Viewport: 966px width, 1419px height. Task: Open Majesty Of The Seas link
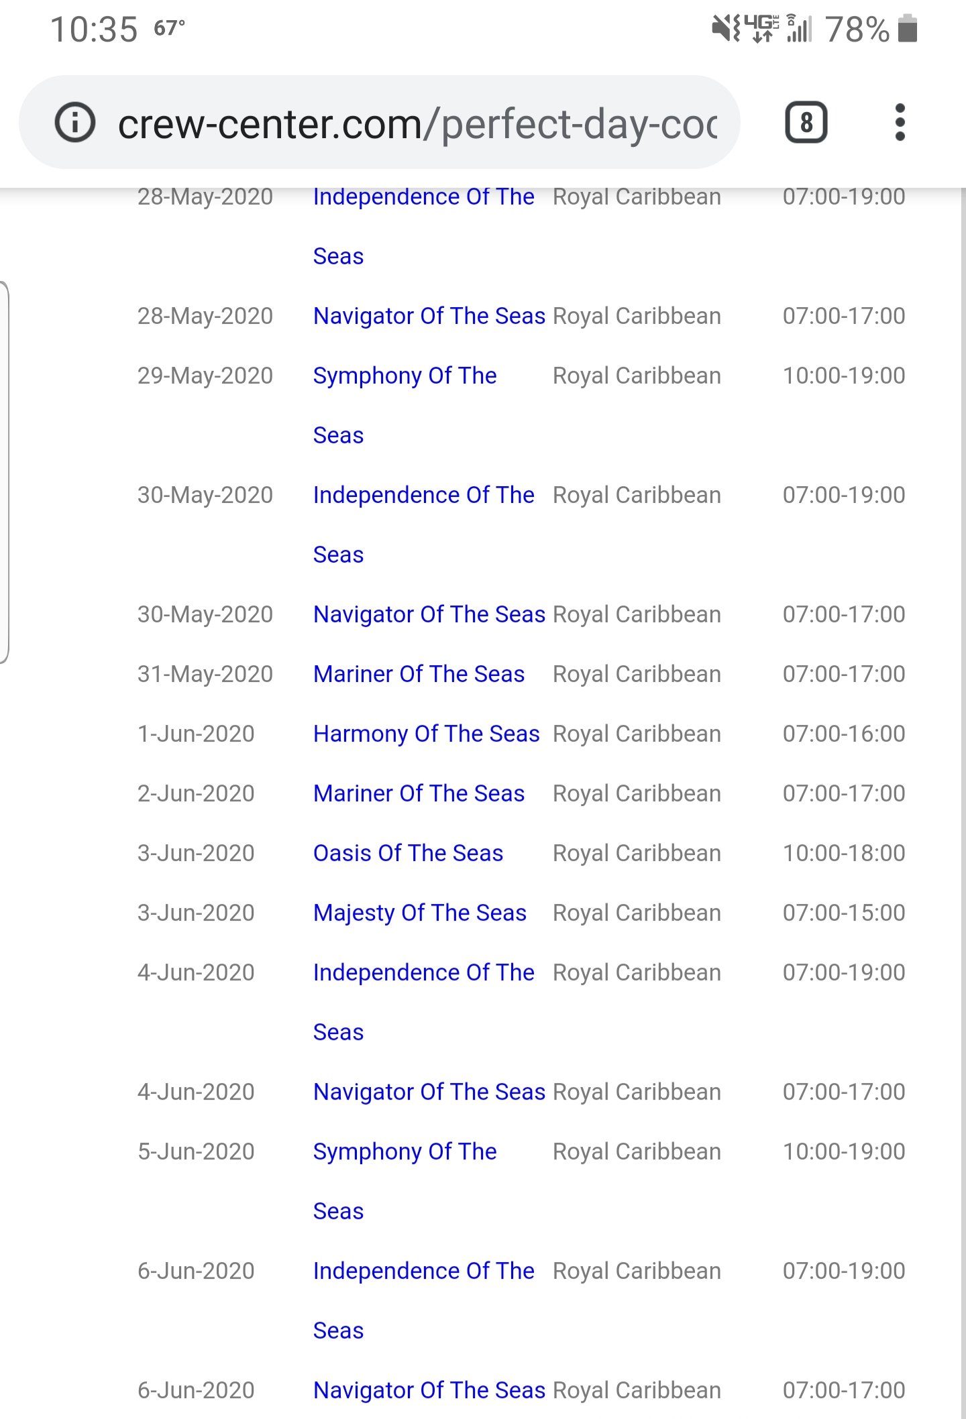pos(419,913)
